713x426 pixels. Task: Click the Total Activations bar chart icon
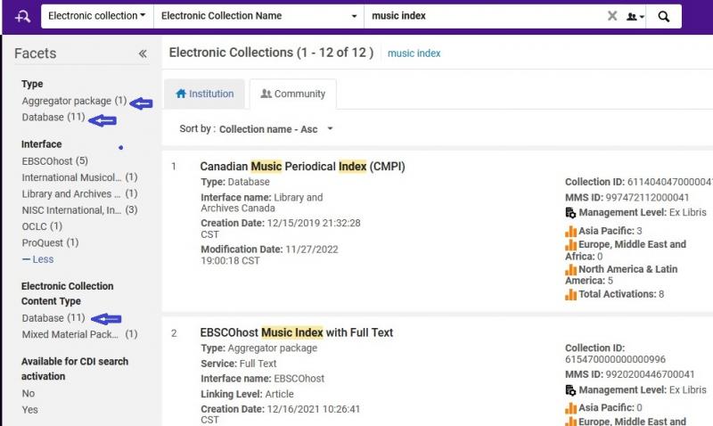570,294
